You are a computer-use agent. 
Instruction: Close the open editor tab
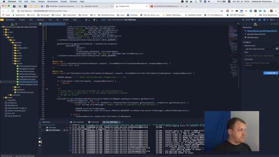(64, 24)
